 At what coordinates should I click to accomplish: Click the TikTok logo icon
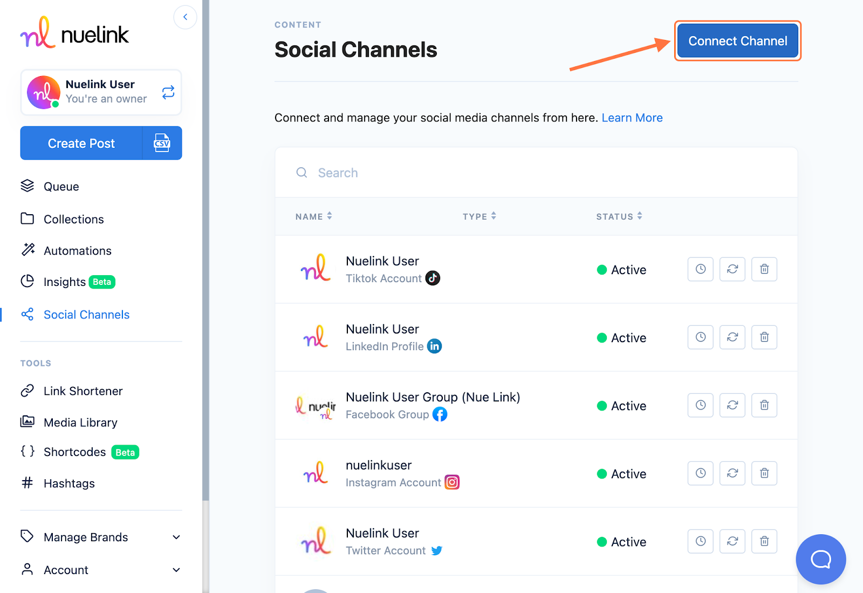[x=433, y=278]
